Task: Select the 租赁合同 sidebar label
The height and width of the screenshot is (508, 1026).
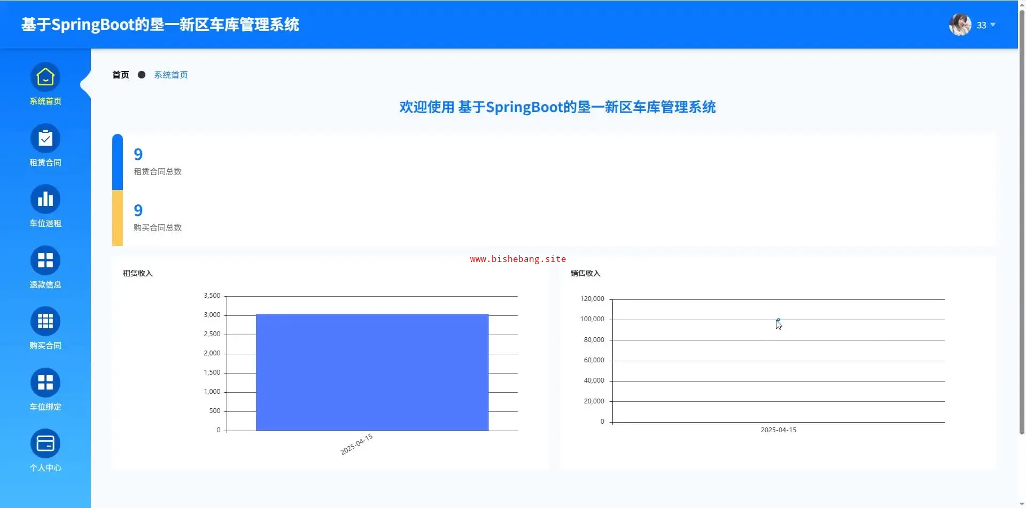Action: (45, 163)
